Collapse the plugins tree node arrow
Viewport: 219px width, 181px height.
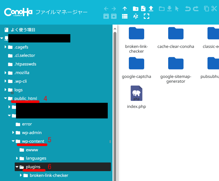17,167
